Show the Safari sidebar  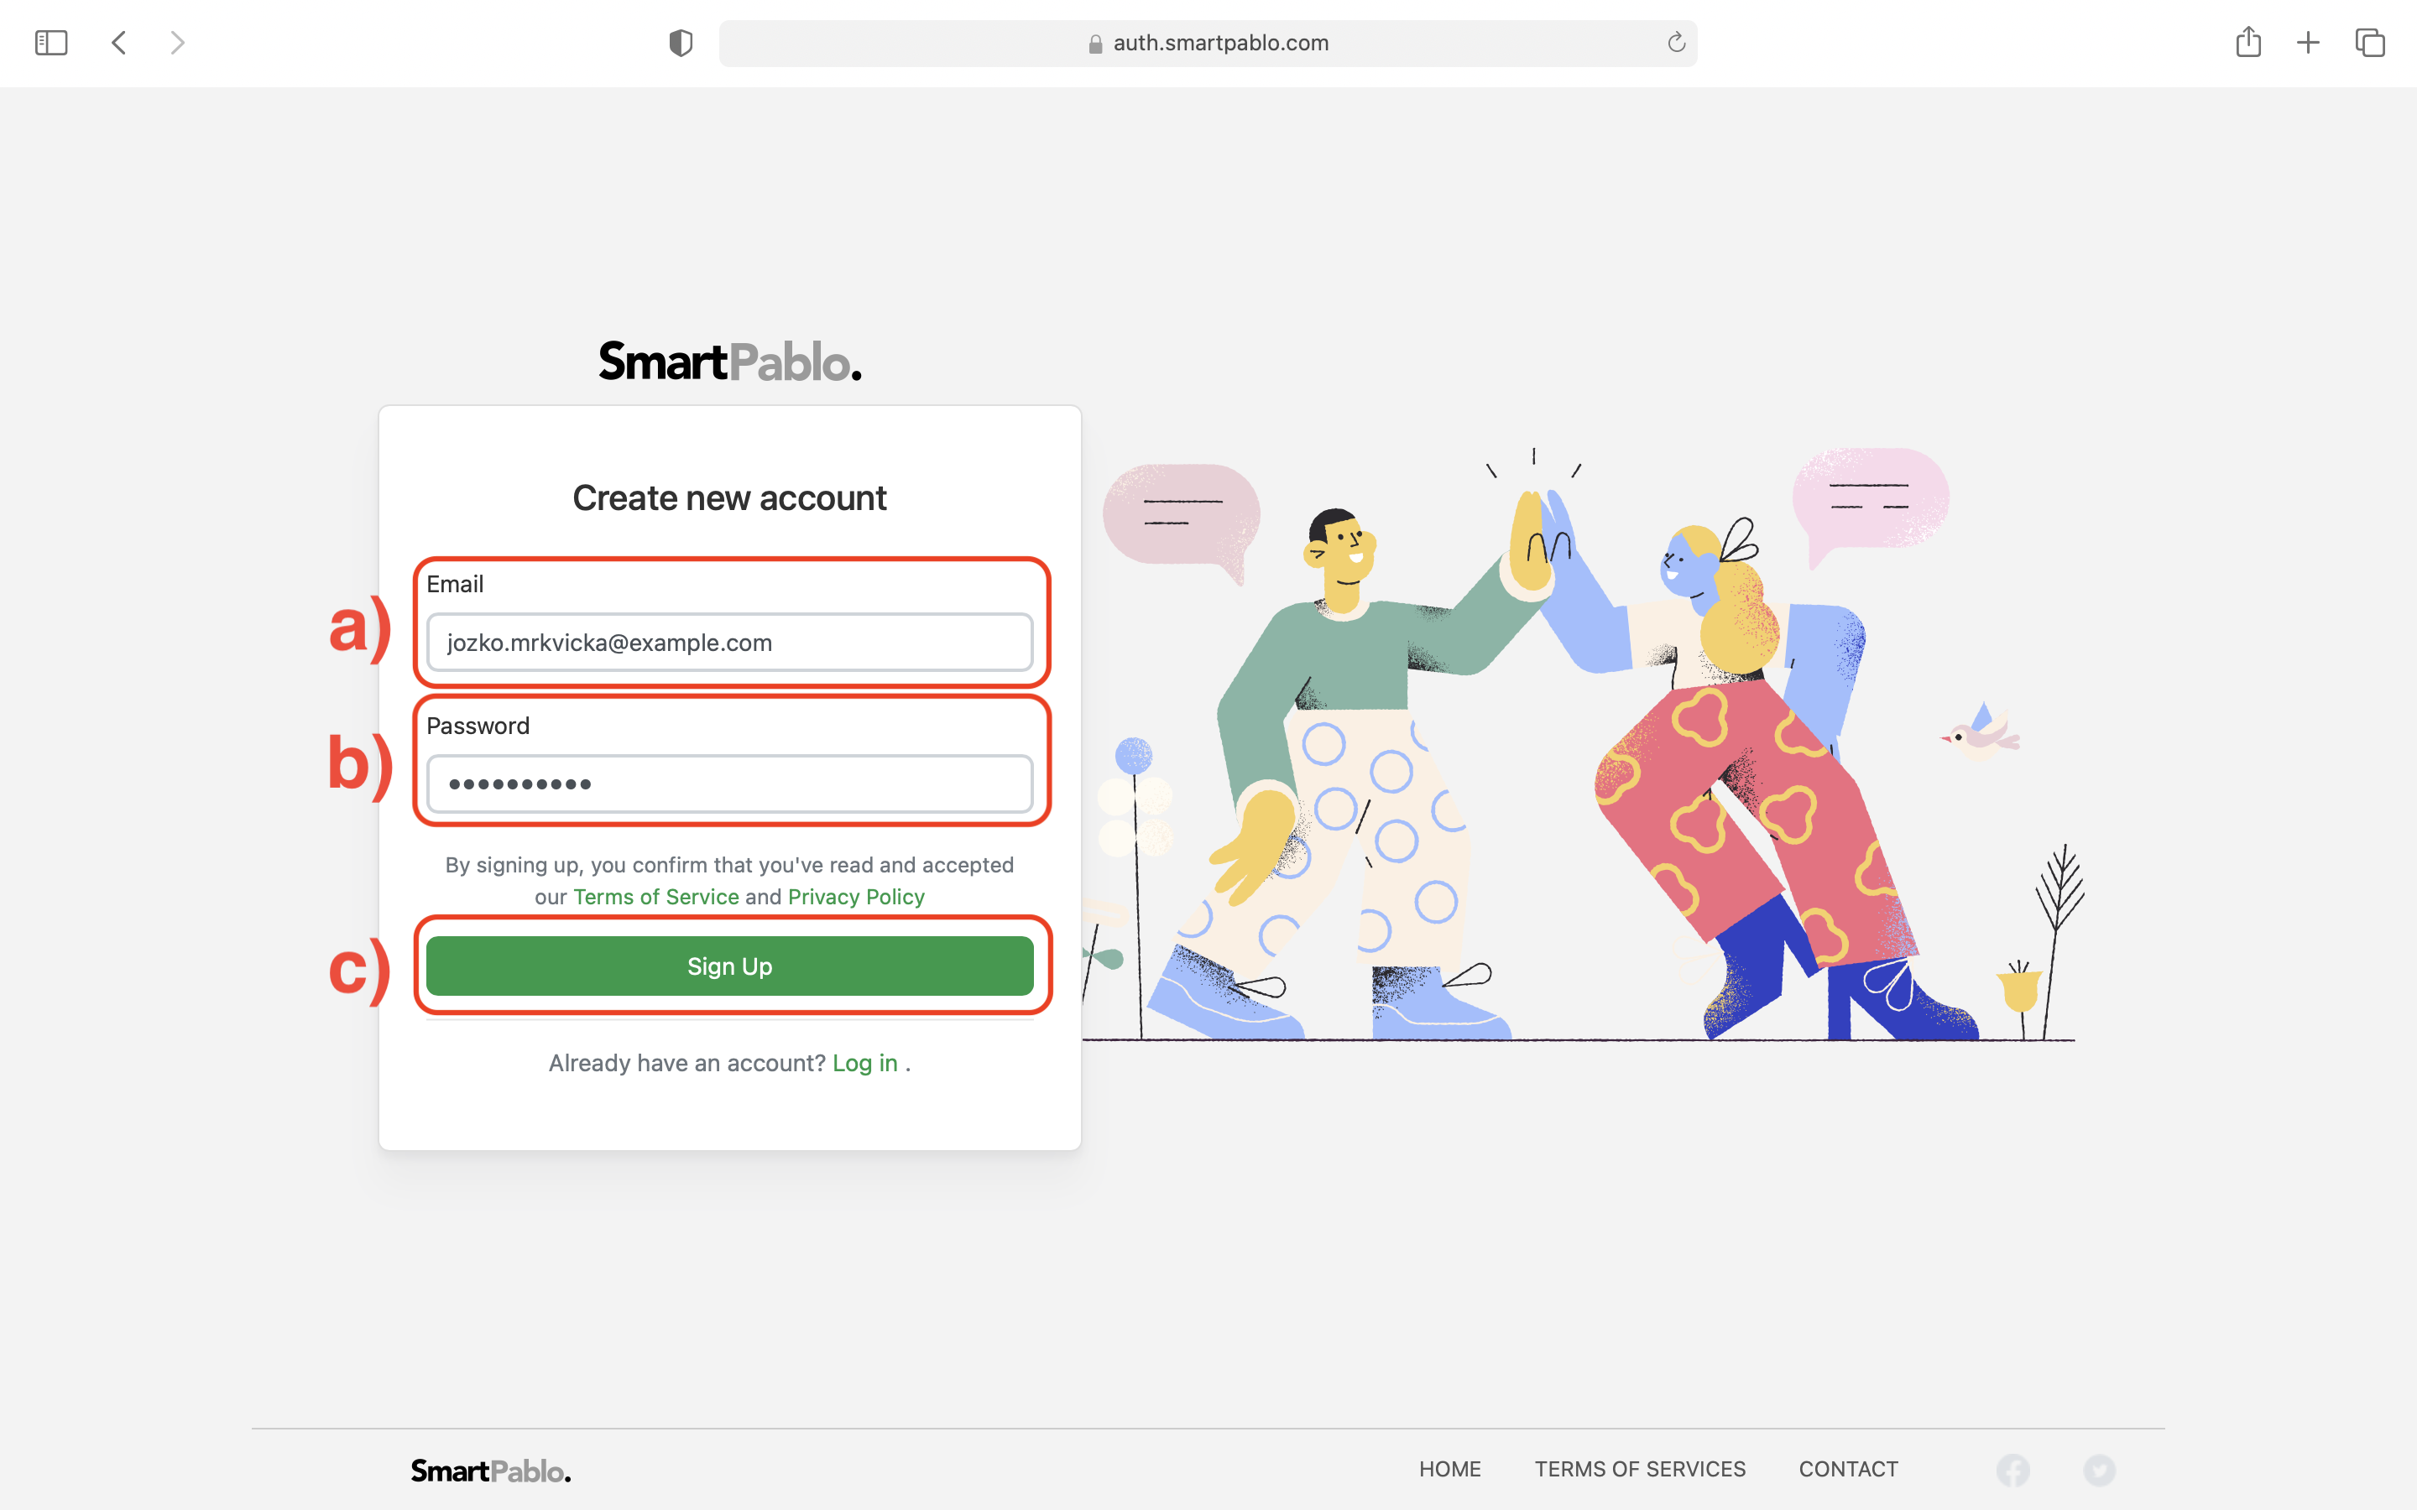[x=51, y=43]
